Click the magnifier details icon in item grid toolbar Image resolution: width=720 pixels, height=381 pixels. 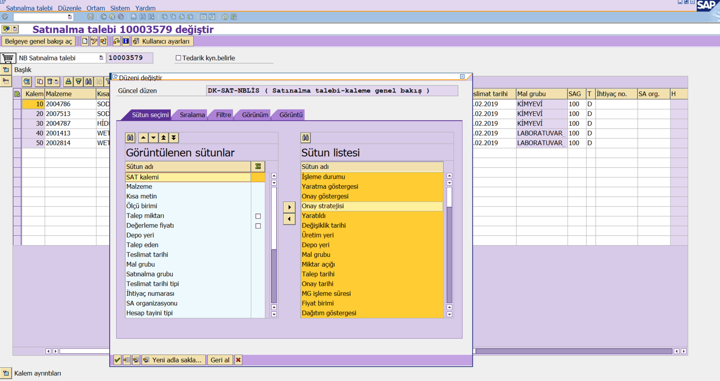point(27,81)
